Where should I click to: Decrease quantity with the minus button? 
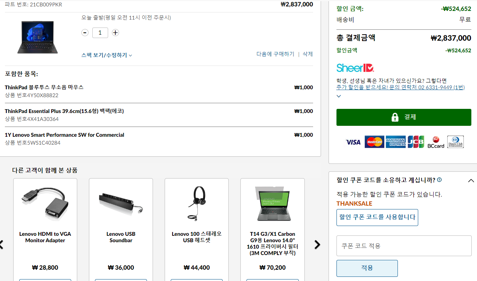coord(85,33)
